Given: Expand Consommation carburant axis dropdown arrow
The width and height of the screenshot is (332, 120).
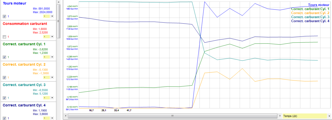Looking at the screenshot, I should click(52, 37).
